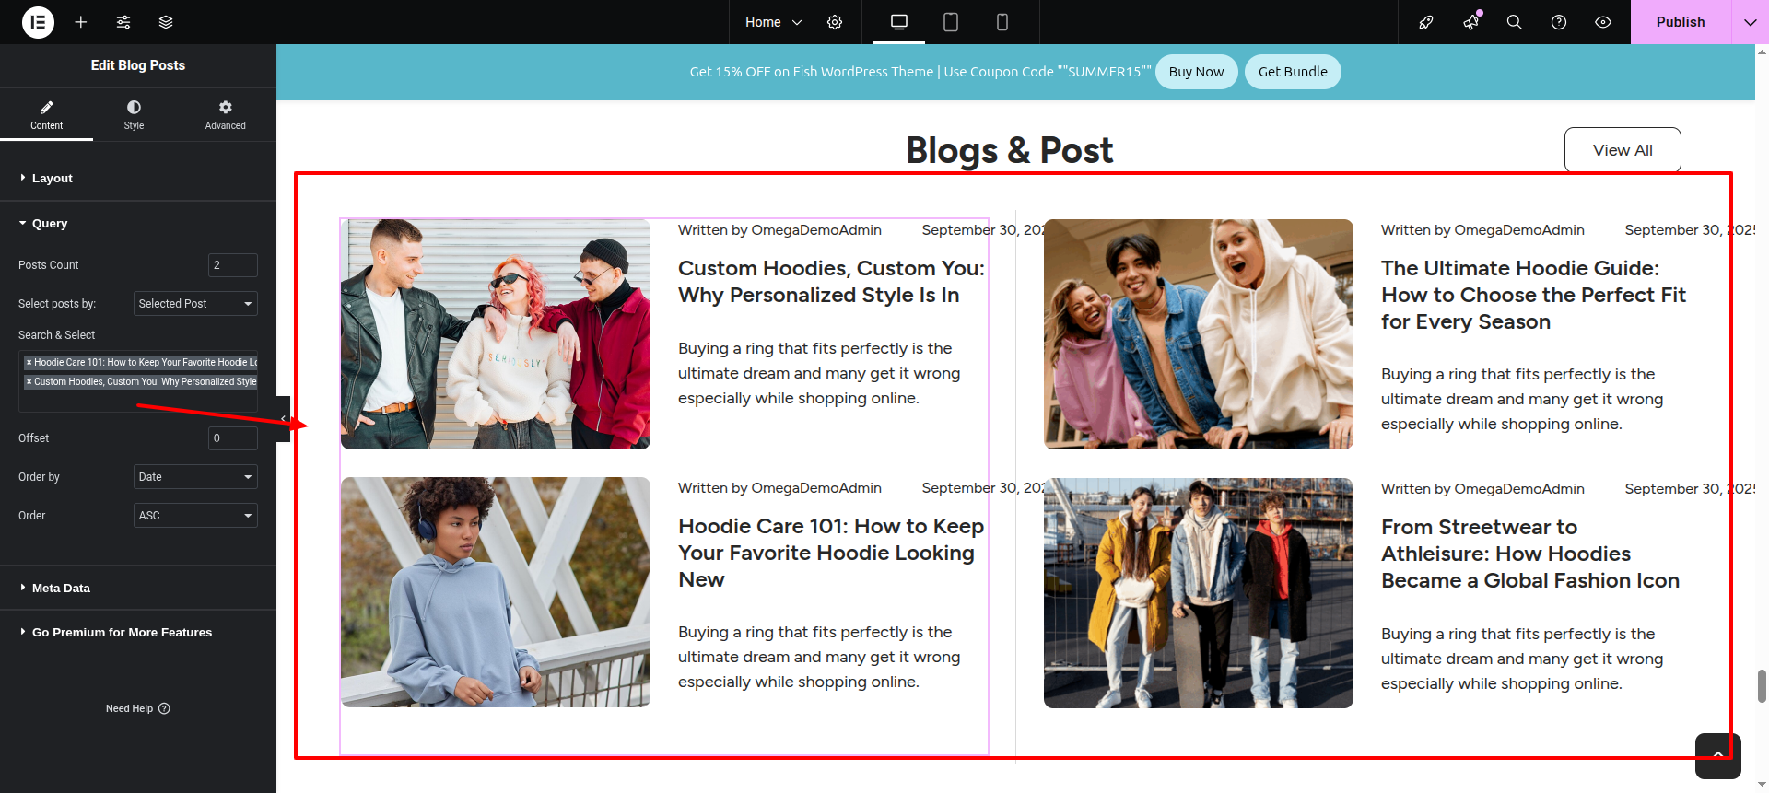The image size is (1769, 793).
Task: Click the View All button
Action: click(x=1622, y=150)
